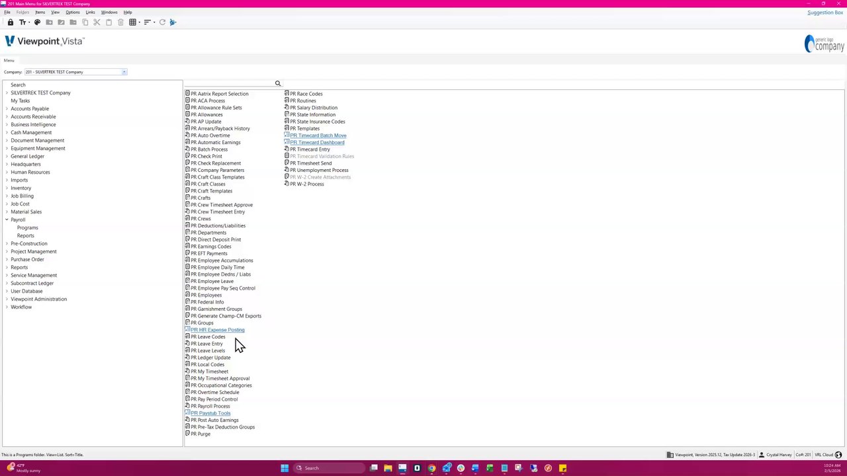Open Chrome from the taskbar
Image resolution: width=847 pixels, height=476 pixels.
(x=431, y=468)
